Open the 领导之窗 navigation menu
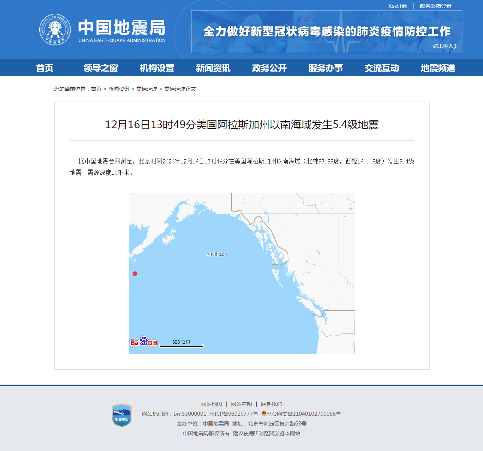This screenshot has height=451, width=483. (x=101, y=68)
